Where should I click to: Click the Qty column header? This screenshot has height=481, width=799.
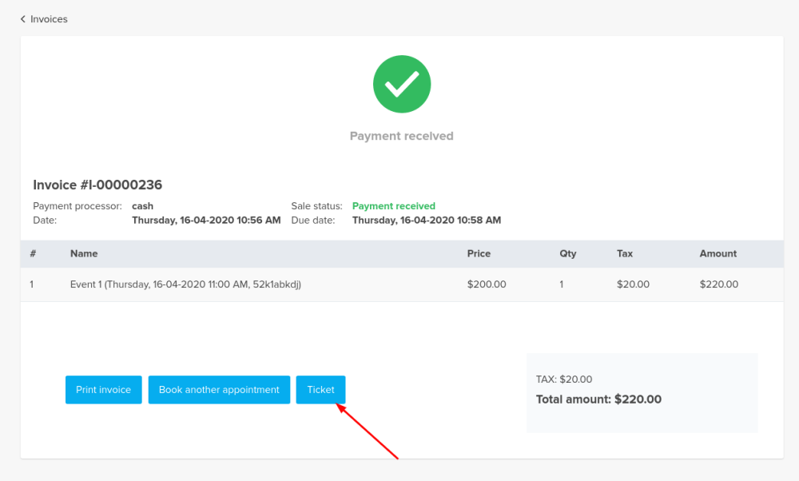pos(567,253)
